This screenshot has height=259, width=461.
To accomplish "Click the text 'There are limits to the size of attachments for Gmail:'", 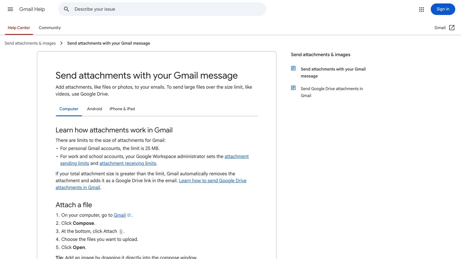I will coord(111,140).
